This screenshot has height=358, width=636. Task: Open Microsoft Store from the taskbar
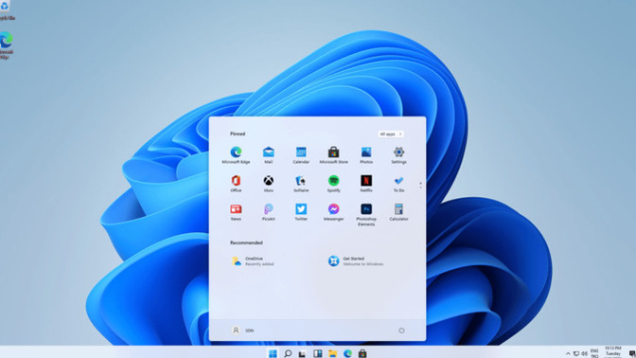(x=362, y=353)
